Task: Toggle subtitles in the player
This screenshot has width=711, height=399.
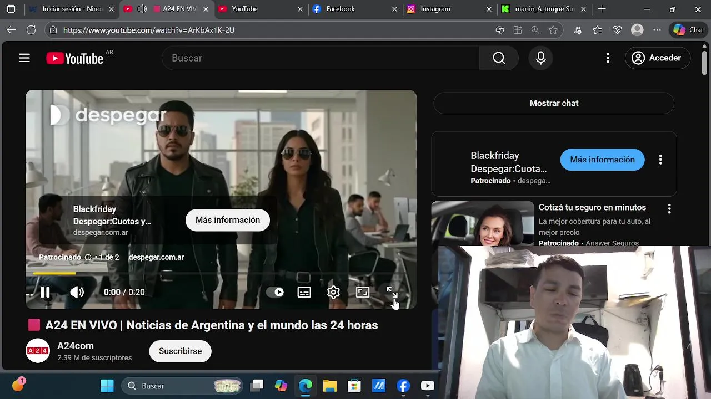Action: click(304, 292)
